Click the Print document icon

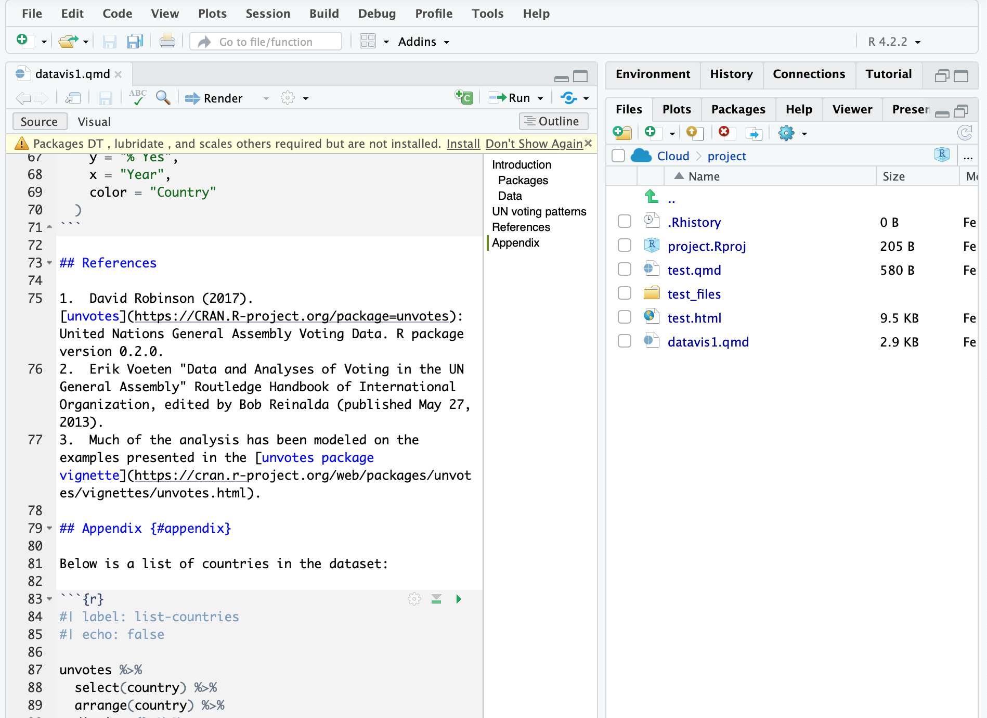(x=167, y=42)
